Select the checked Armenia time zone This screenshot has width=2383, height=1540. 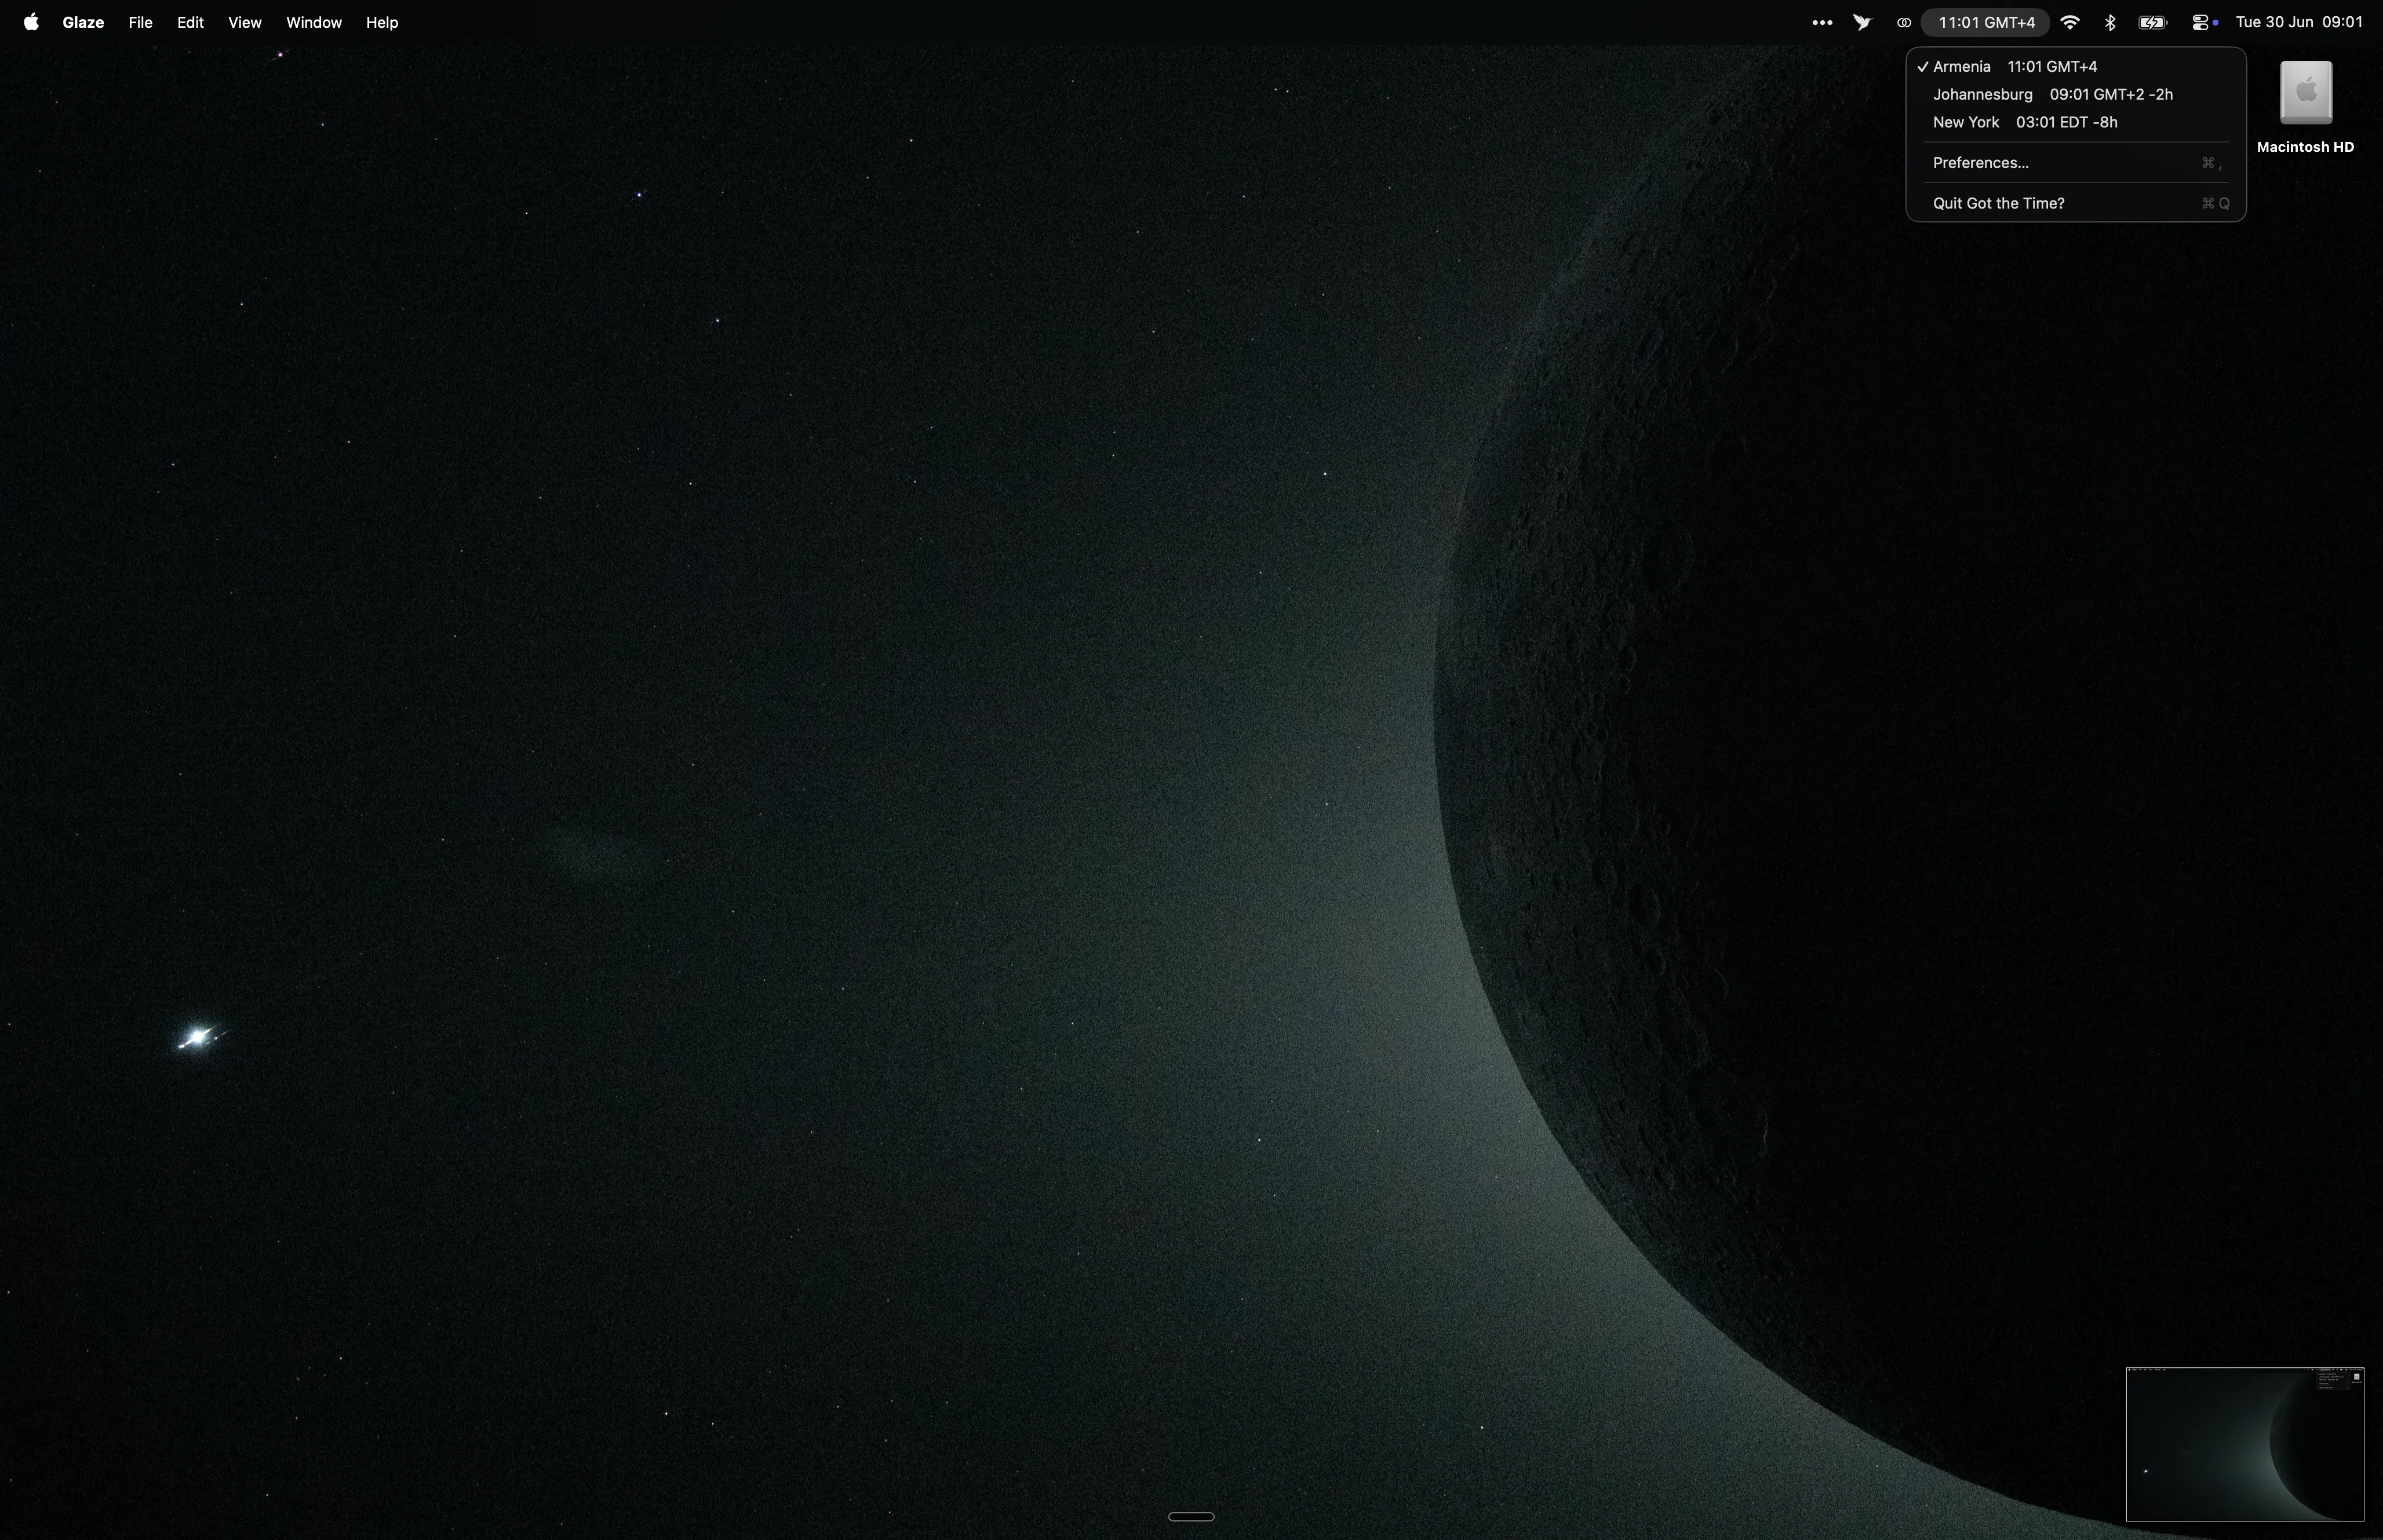pos(2076,66)
